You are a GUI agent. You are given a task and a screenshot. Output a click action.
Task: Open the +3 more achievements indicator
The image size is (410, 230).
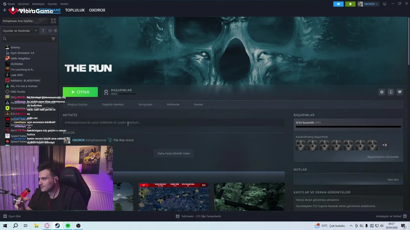pyautogui.click(x=384, y=145)
